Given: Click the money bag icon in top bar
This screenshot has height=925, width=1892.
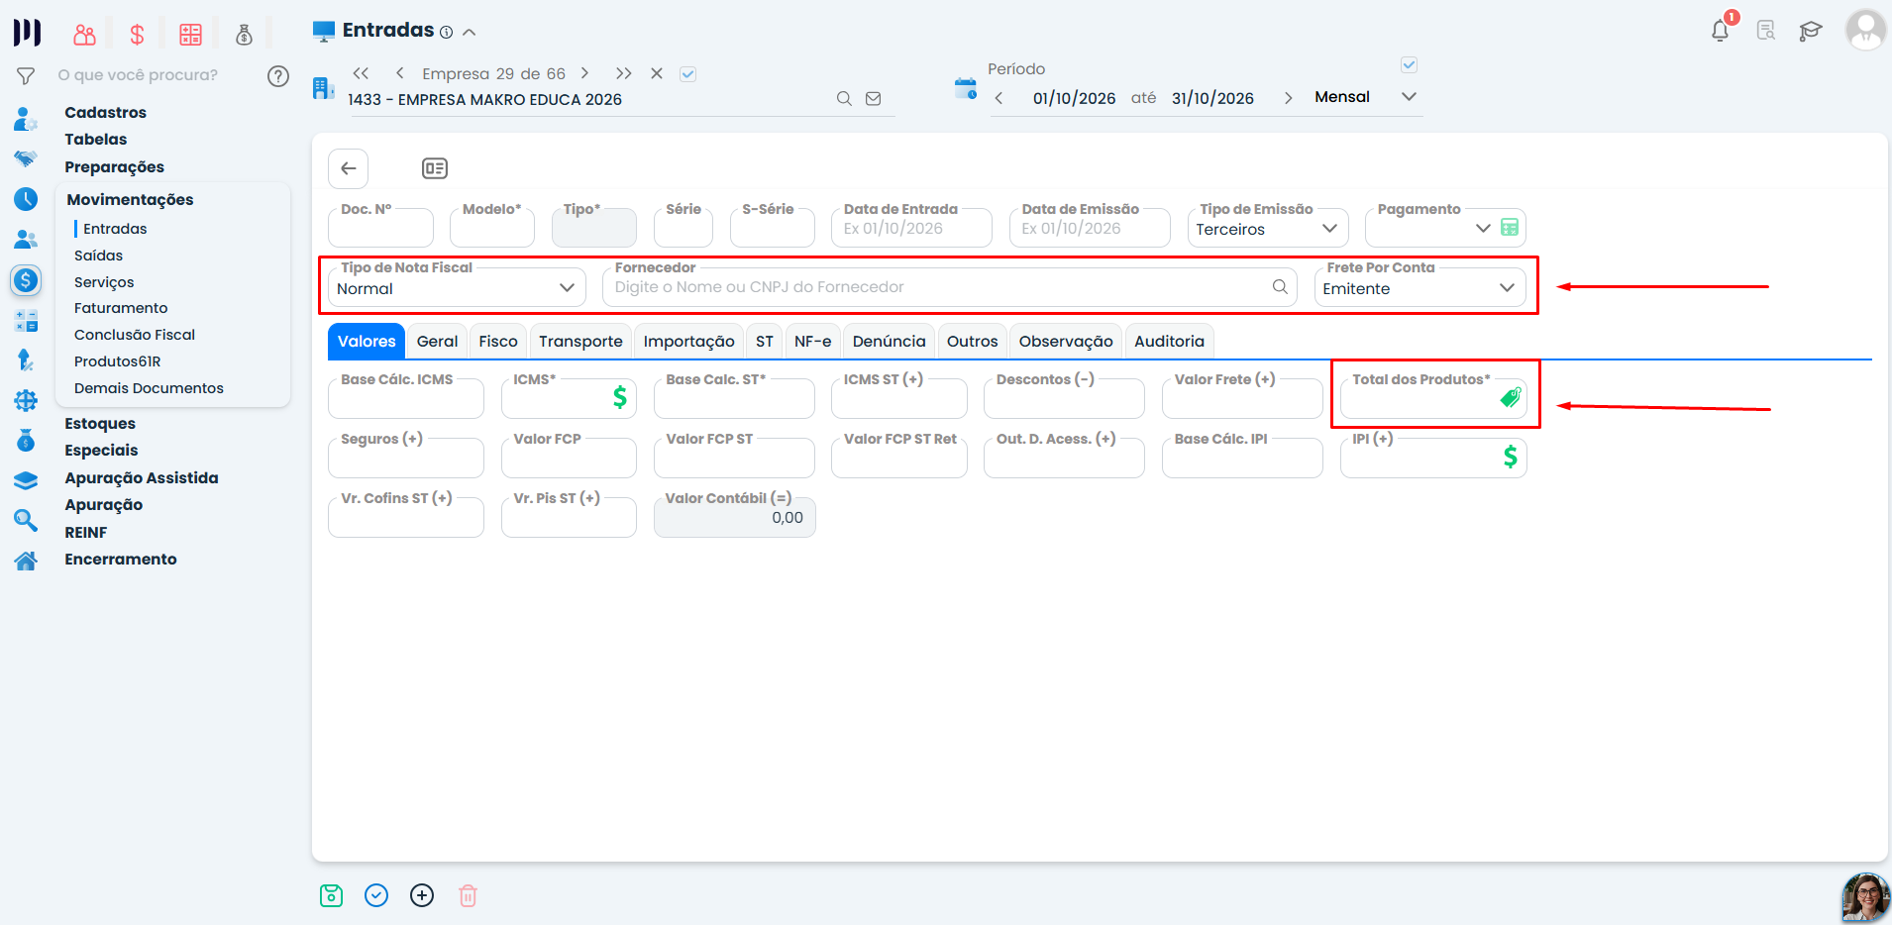Looking at the screenshot, I should [x=244, y=35].
